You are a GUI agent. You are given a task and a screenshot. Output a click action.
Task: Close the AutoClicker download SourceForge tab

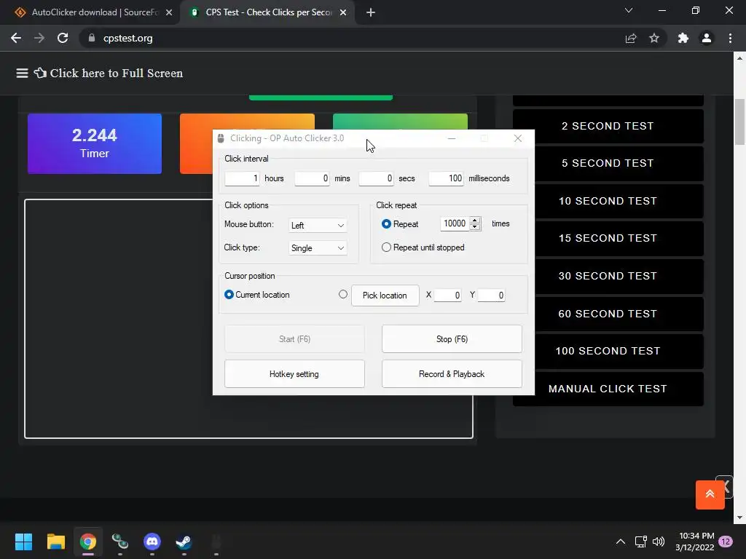pyautogui.click(x=169, y=12)
